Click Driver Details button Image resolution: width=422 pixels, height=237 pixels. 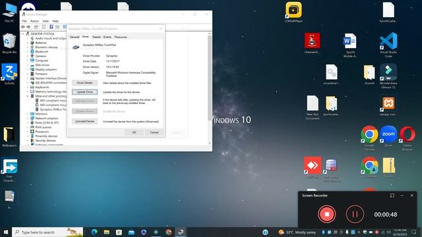click(84, 83)
